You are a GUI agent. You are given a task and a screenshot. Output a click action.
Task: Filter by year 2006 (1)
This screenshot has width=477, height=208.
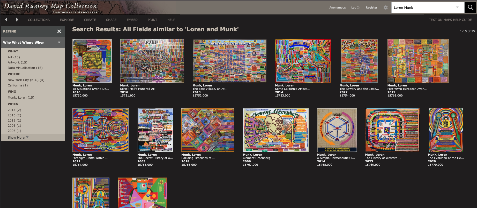pyautogui.click(x=14, y=131)
